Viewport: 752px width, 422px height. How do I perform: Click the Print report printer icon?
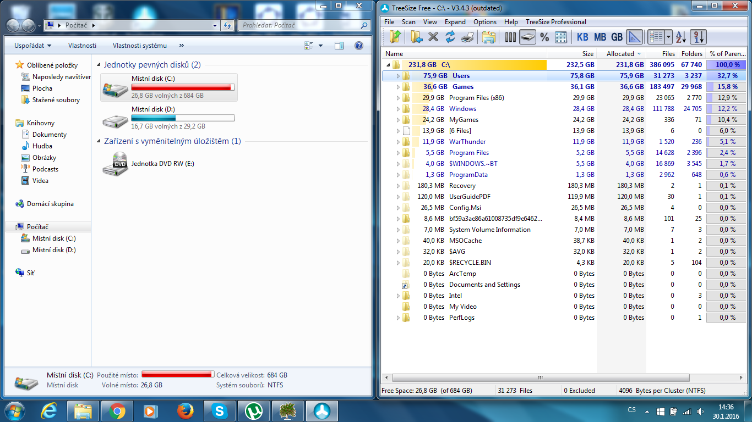click(467, 37)
